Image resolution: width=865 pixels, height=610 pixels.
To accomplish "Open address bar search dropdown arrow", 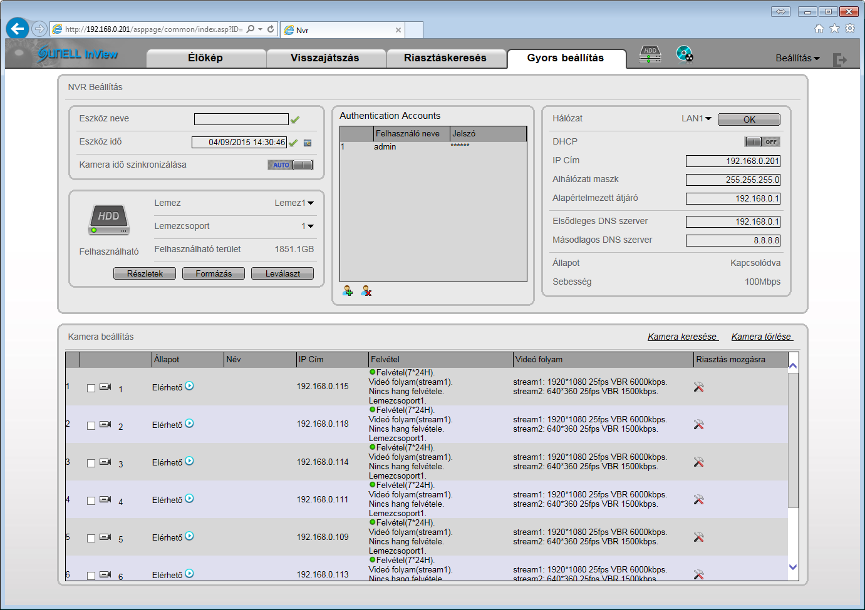I will (x=261, y=29).
